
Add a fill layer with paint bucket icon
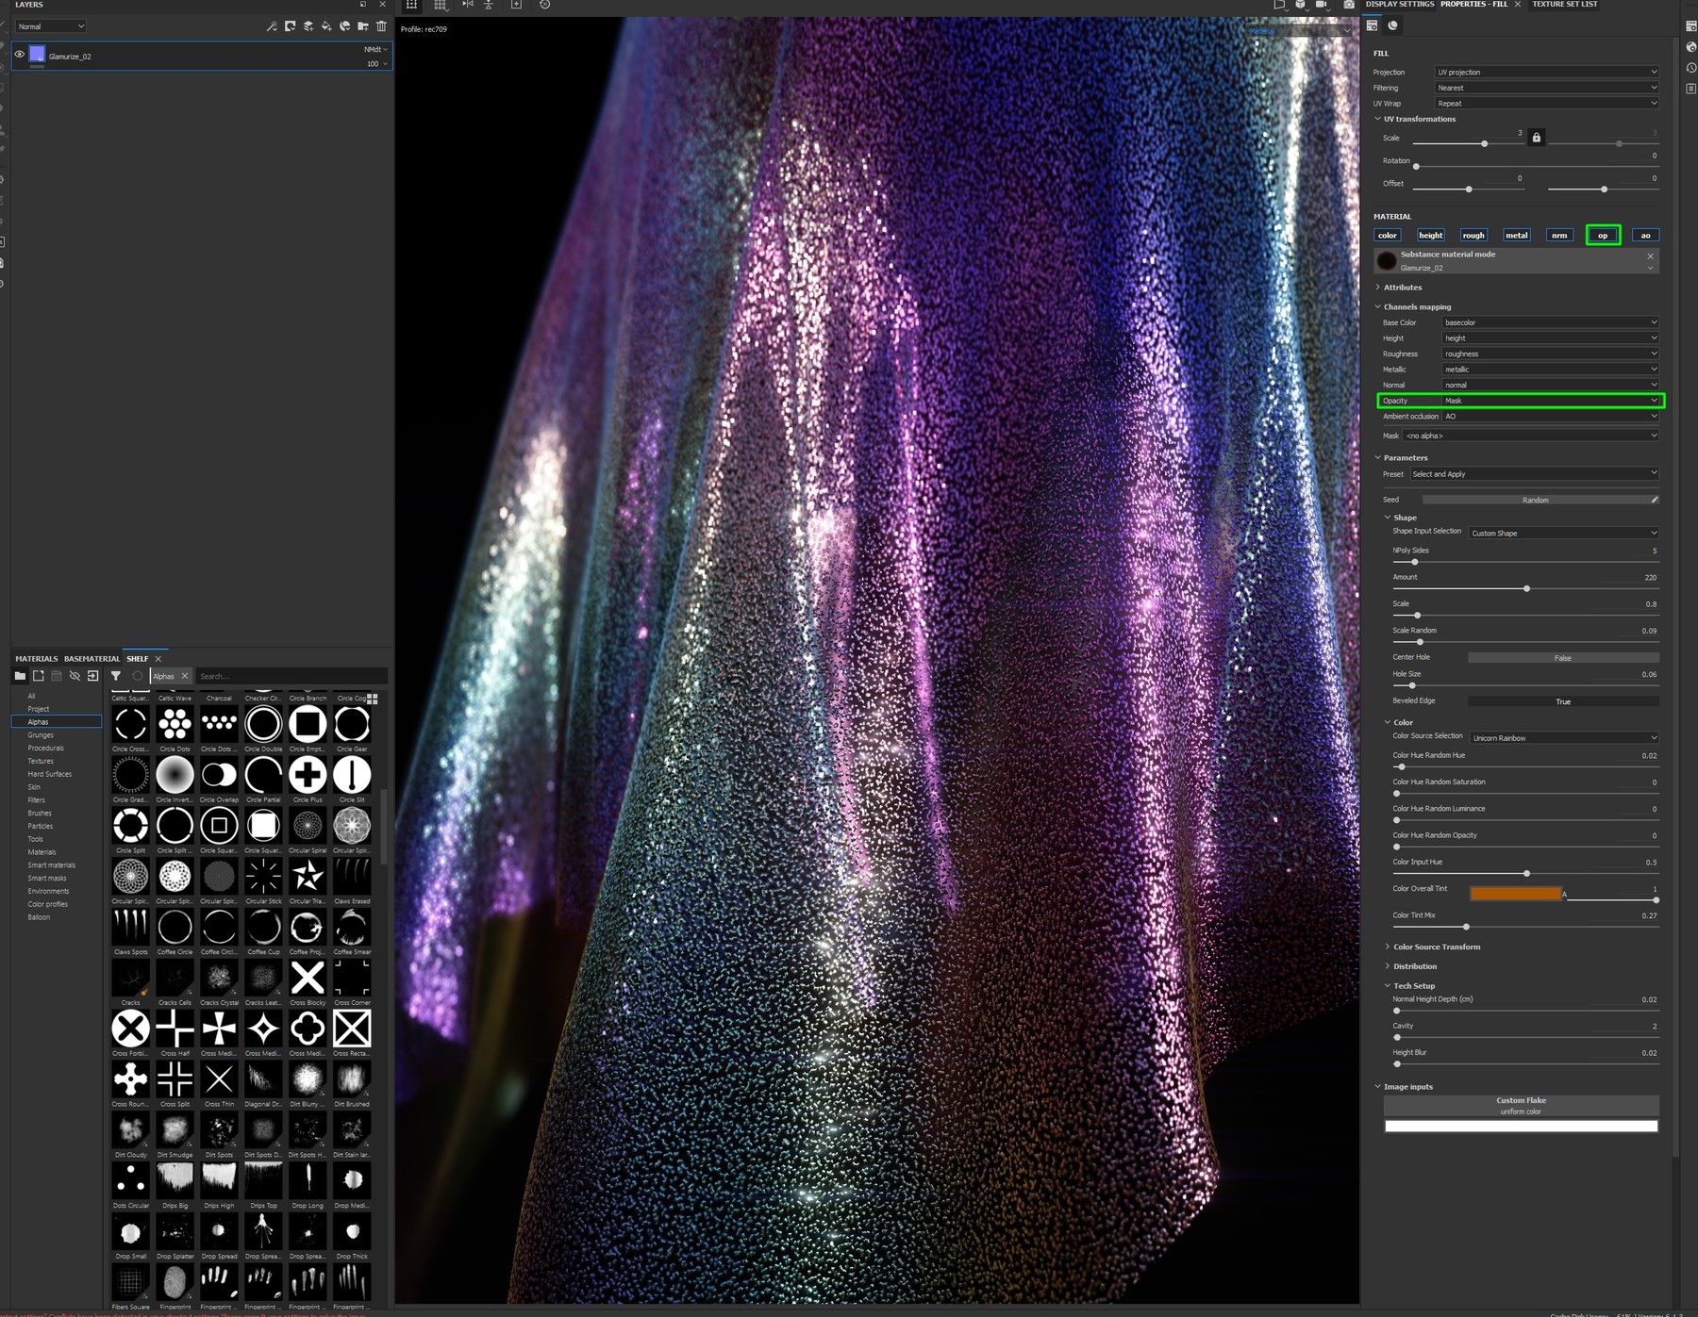(x=326, y=26)
